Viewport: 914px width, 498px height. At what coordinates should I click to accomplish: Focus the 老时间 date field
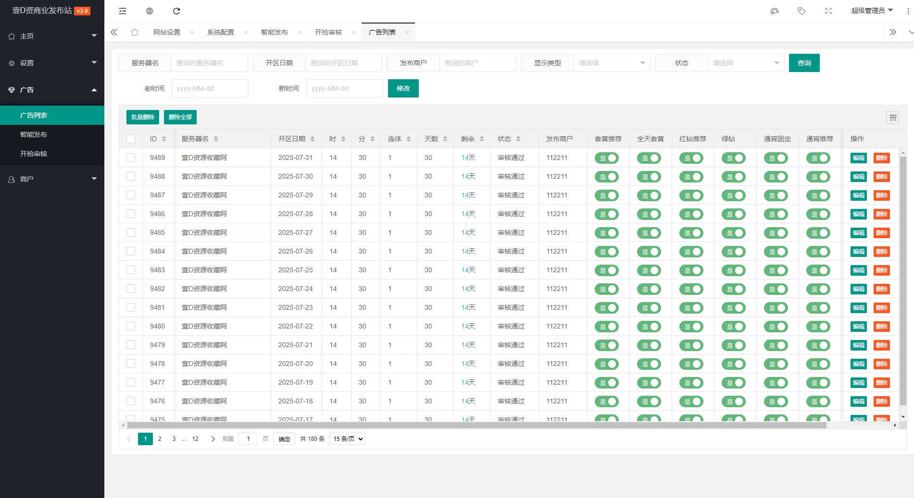(210, 88)
